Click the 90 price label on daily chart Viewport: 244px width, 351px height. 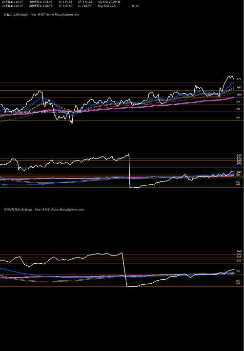click(239, 109)
